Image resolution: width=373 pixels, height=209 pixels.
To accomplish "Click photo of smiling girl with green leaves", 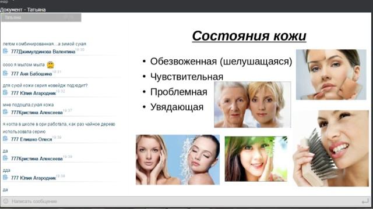I will coord(256,159).
